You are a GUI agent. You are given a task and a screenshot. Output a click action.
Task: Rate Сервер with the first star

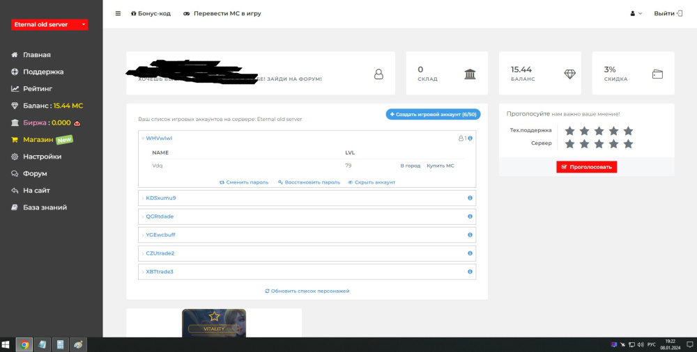pos(569,144)
